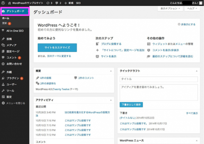Expand 表示オプション dropdown

tap(170, 9)
